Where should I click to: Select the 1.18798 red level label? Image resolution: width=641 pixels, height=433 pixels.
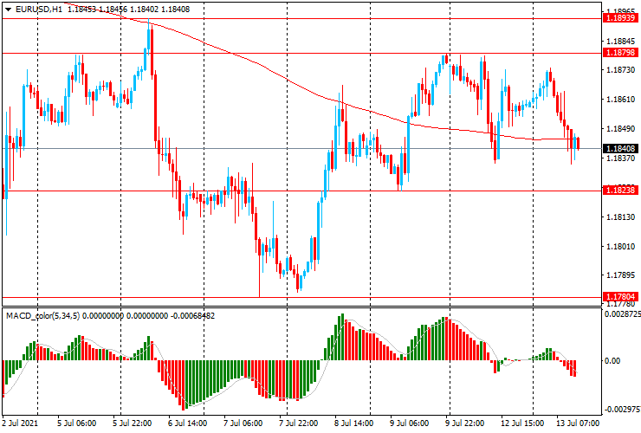(620, 52)
